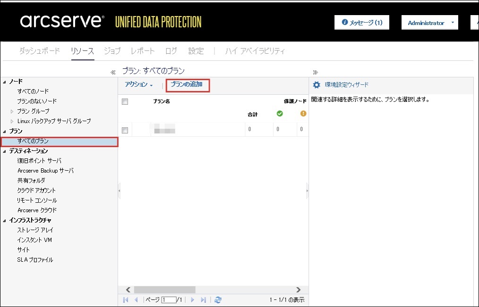Collapse the ノード tree section

4,82
